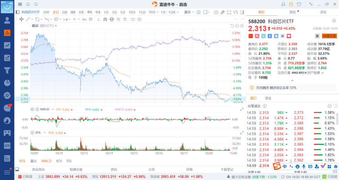The image size is (339, 180).
Task: Click the pencil drawing tool icon
Action: pyautogui.click(x=223, y=12)
